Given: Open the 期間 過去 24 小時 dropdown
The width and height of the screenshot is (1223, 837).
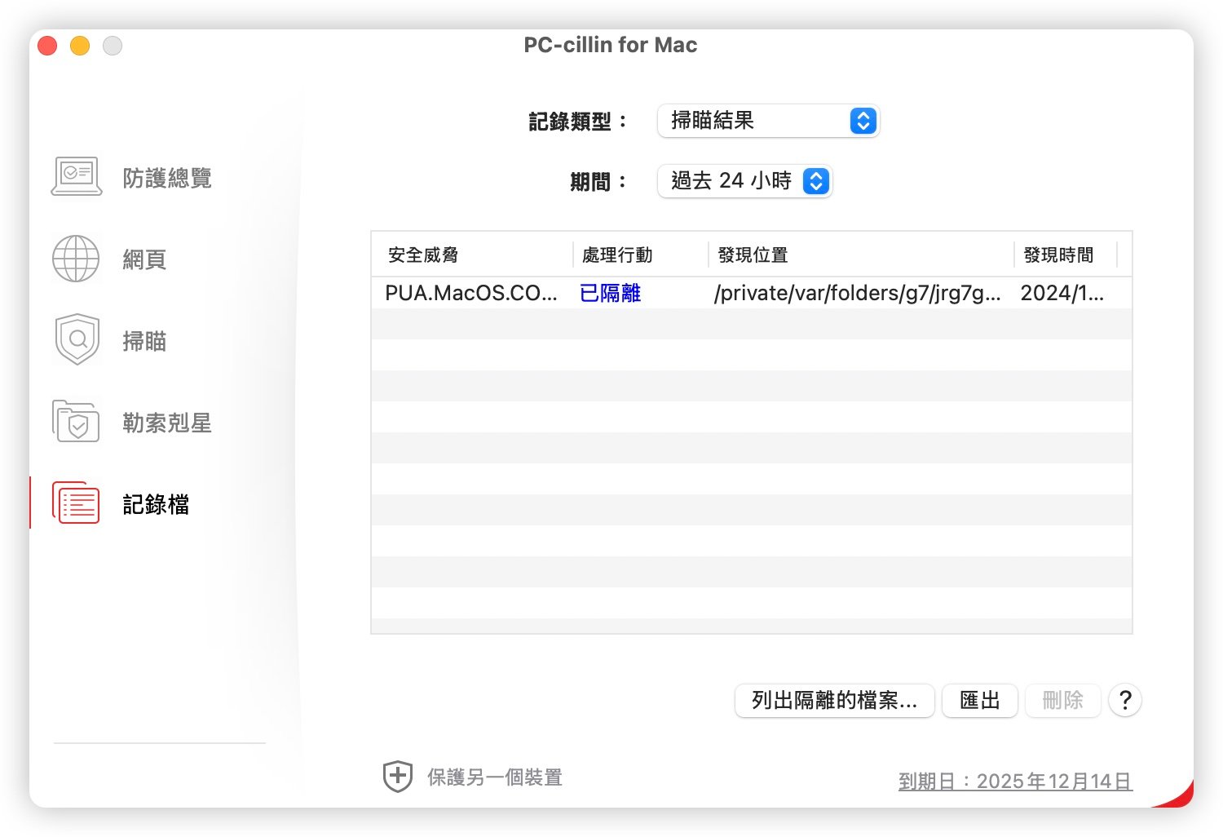Looking at the screenshot, I should click(744, 181).
